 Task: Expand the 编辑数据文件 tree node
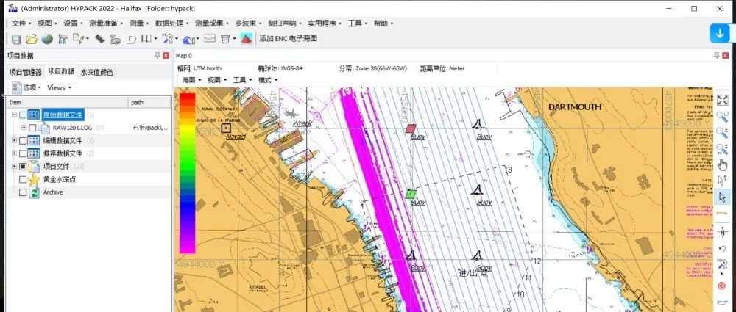click(x=14, y=140)
